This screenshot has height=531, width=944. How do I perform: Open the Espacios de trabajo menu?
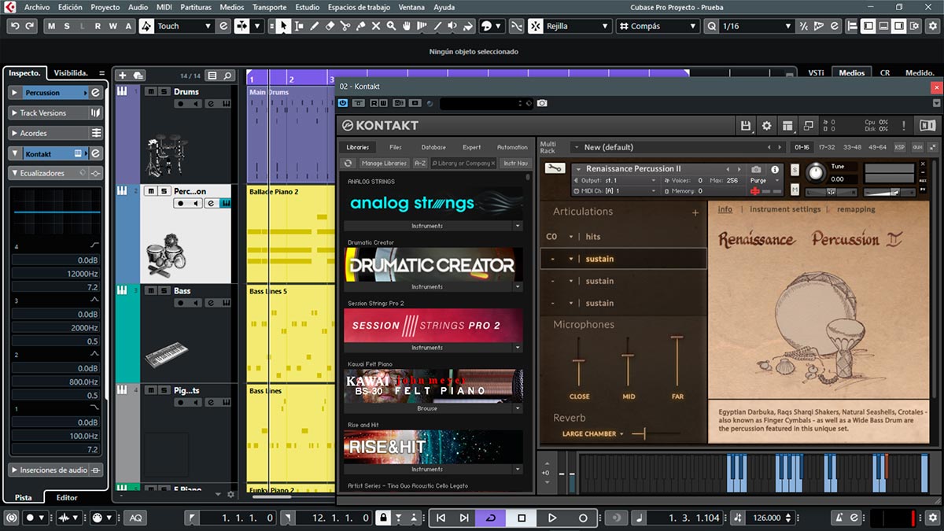pyautogui.click(x=359, y=7)
